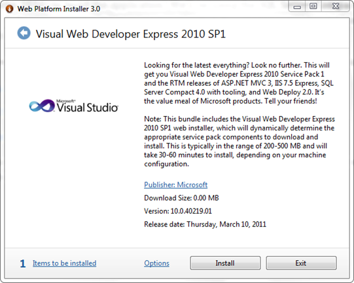Select the Version: 10.0.40219.01 line
Screen dimensions: 354x283
(178, 211)
